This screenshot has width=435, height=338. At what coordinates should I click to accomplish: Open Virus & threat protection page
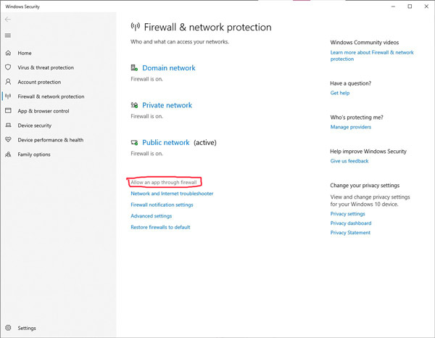point(46,67)
